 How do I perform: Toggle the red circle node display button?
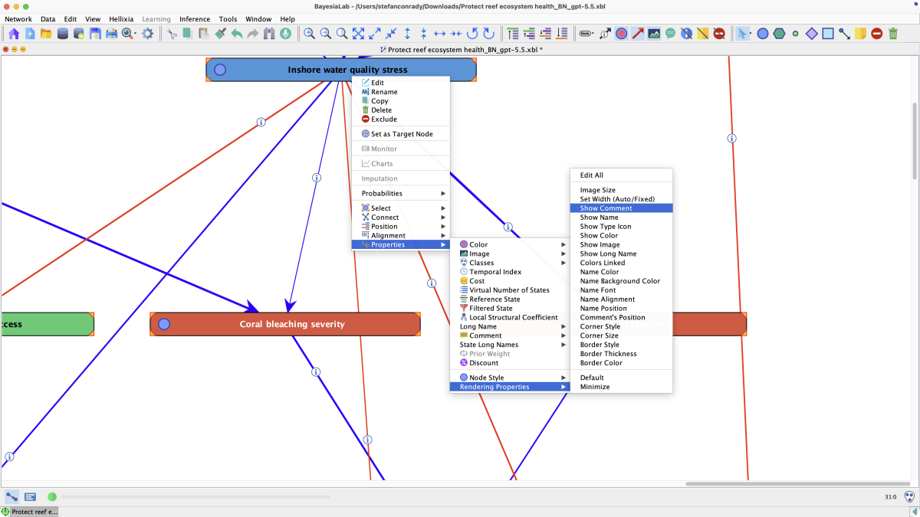coord(622,34)
